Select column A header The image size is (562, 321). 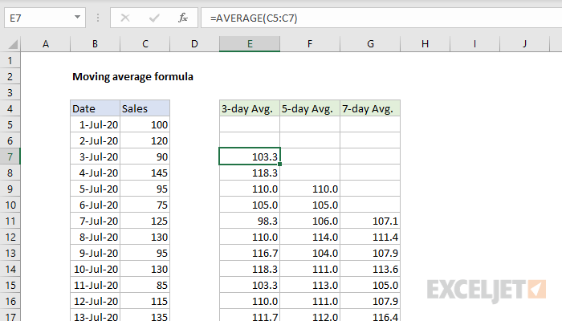46,44
